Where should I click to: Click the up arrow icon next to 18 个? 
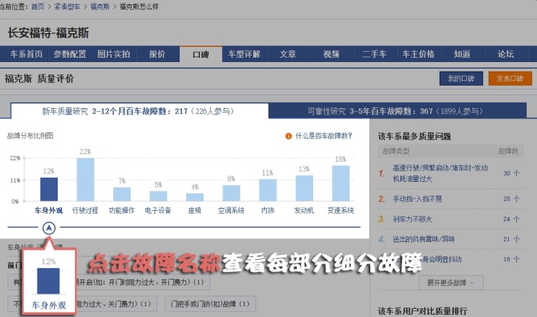pos(517,259)
